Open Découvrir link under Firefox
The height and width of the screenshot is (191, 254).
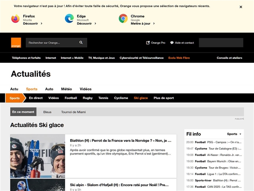[33, 23]
